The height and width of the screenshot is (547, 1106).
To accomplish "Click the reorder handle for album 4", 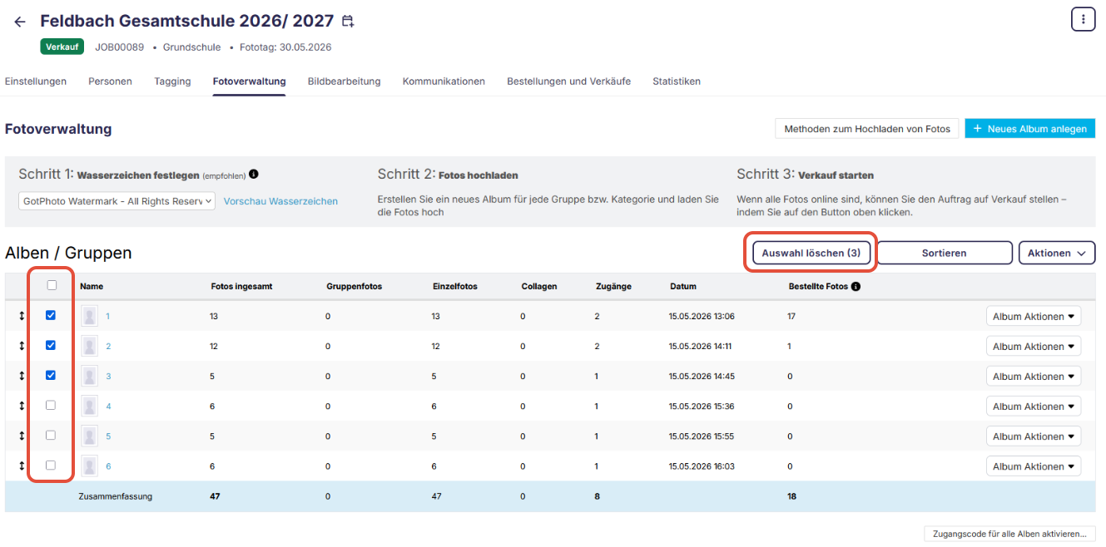I will coord(22,407).
